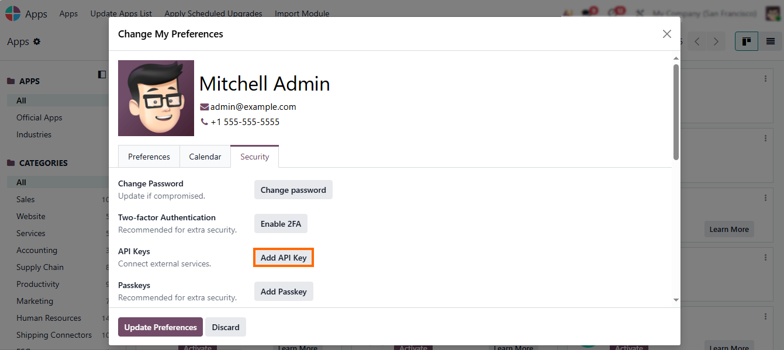The height and width of the screenshot is (350, 784).
Task: Click Add Passkey button
Action: click(284, 292)
